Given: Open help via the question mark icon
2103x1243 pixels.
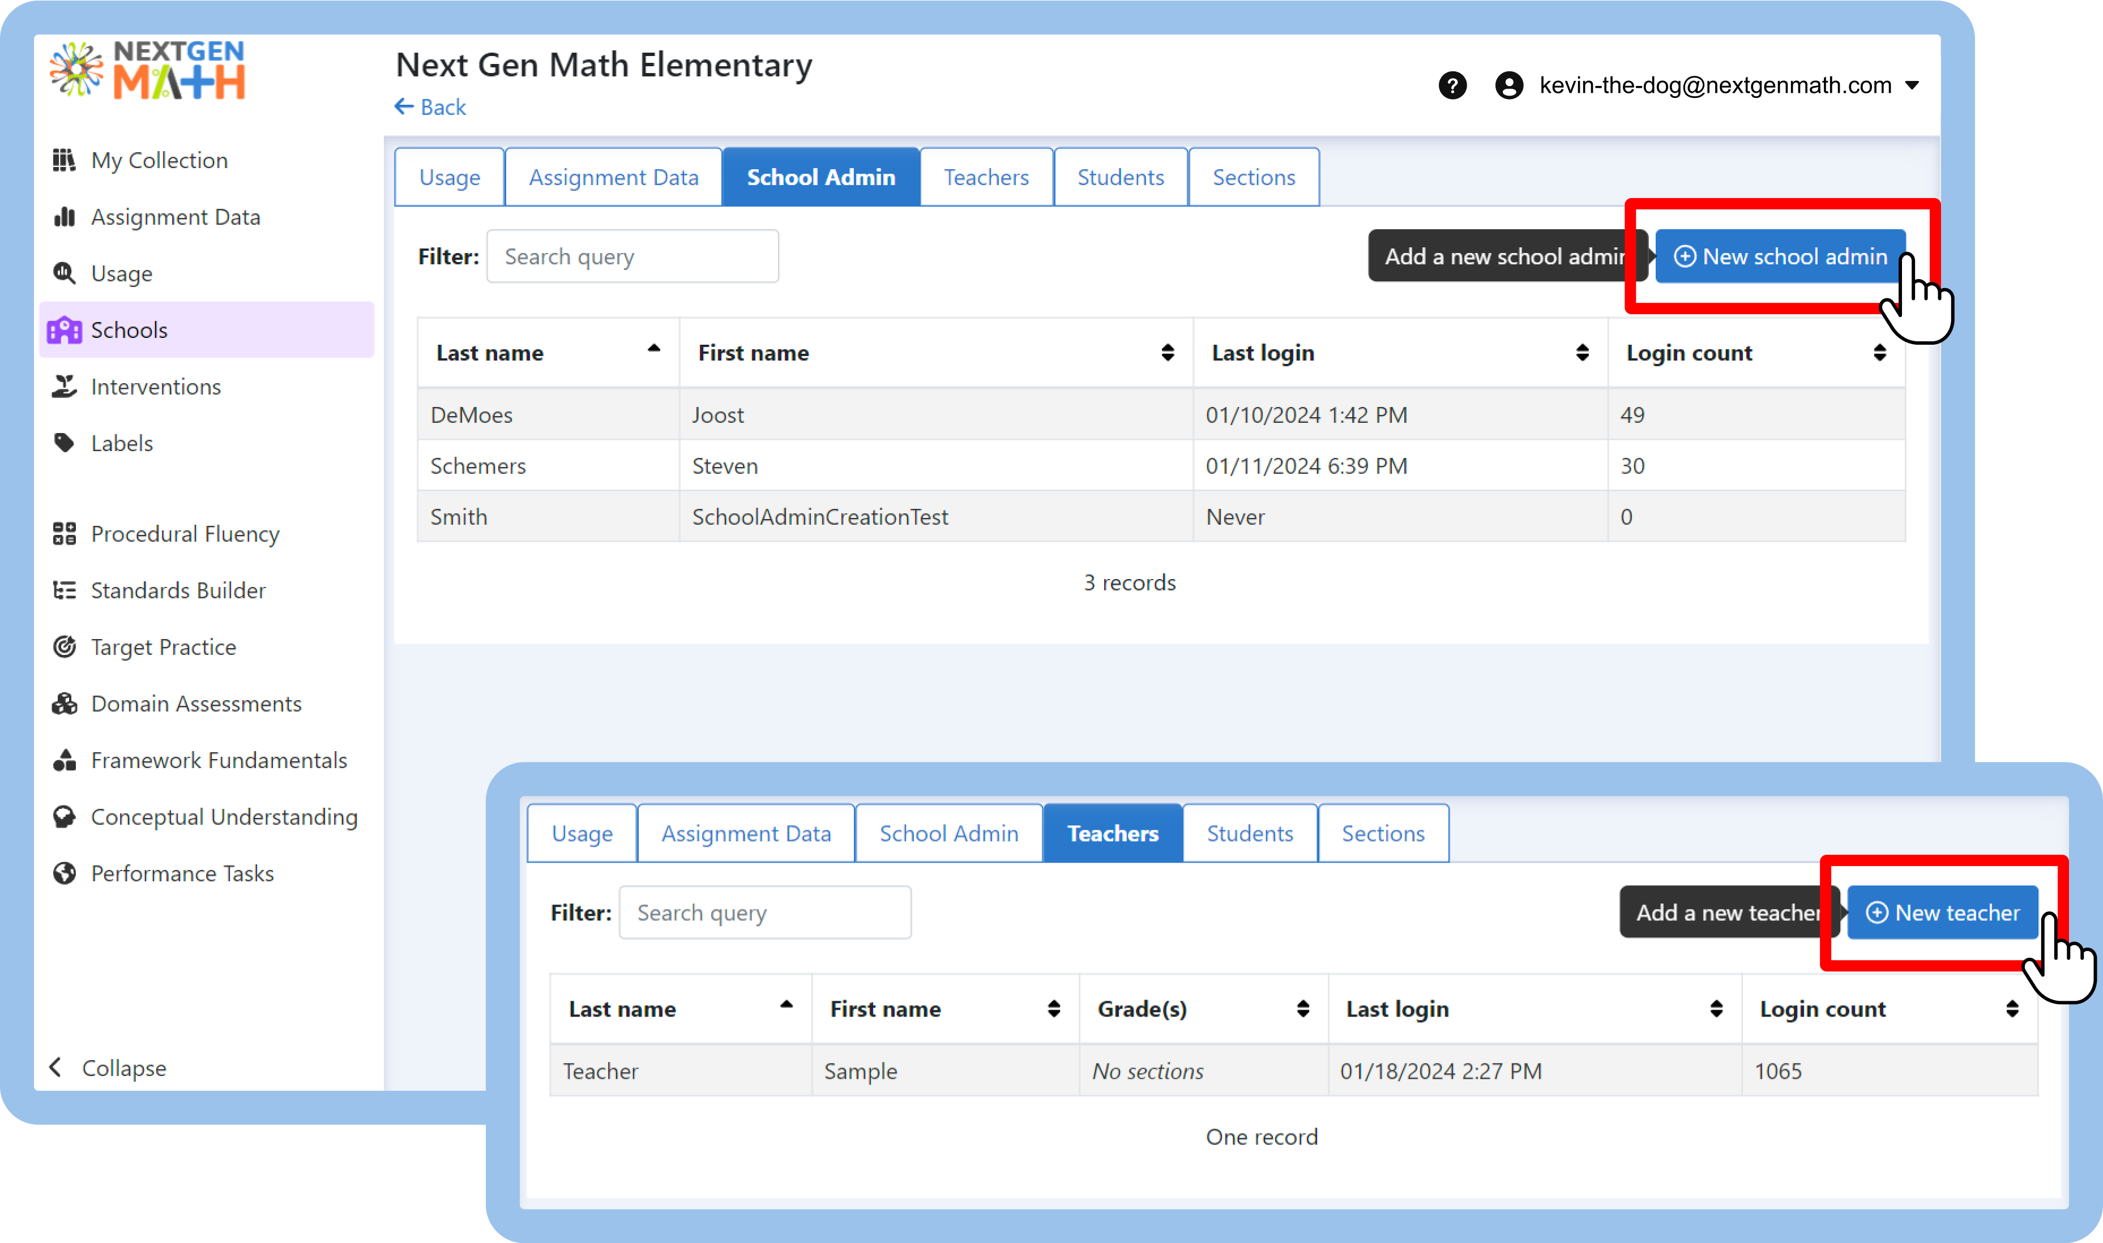Looking at the screenshot, I should click(1453, 84).
